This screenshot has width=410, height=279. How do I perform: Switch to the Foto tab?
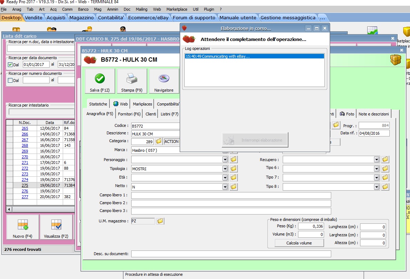(347, 114)
